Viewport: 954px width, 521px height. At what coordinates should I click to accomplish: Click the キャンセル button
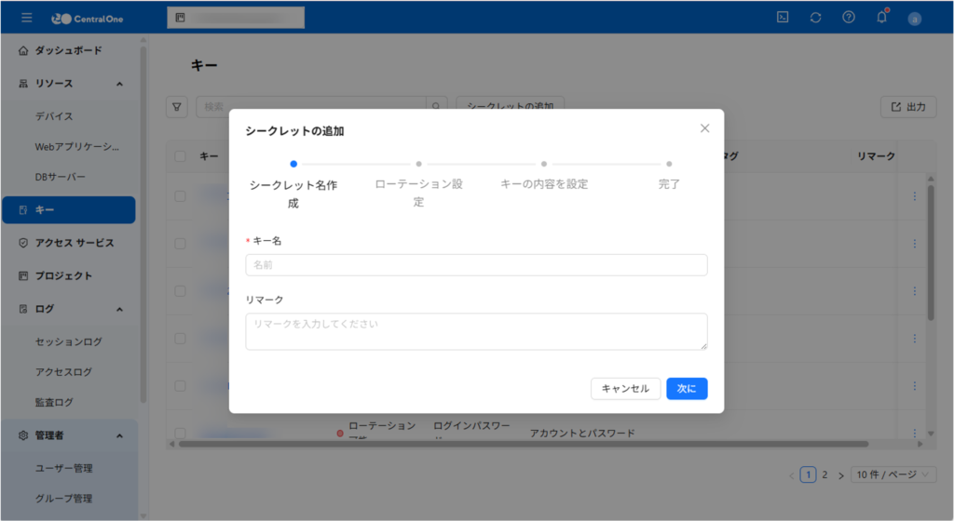[625, 389]
